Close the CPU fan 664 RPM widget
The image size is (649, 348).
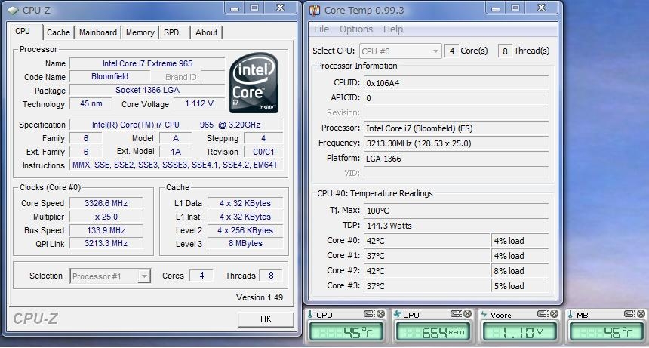pyautogui.click(x=467, y=314)
